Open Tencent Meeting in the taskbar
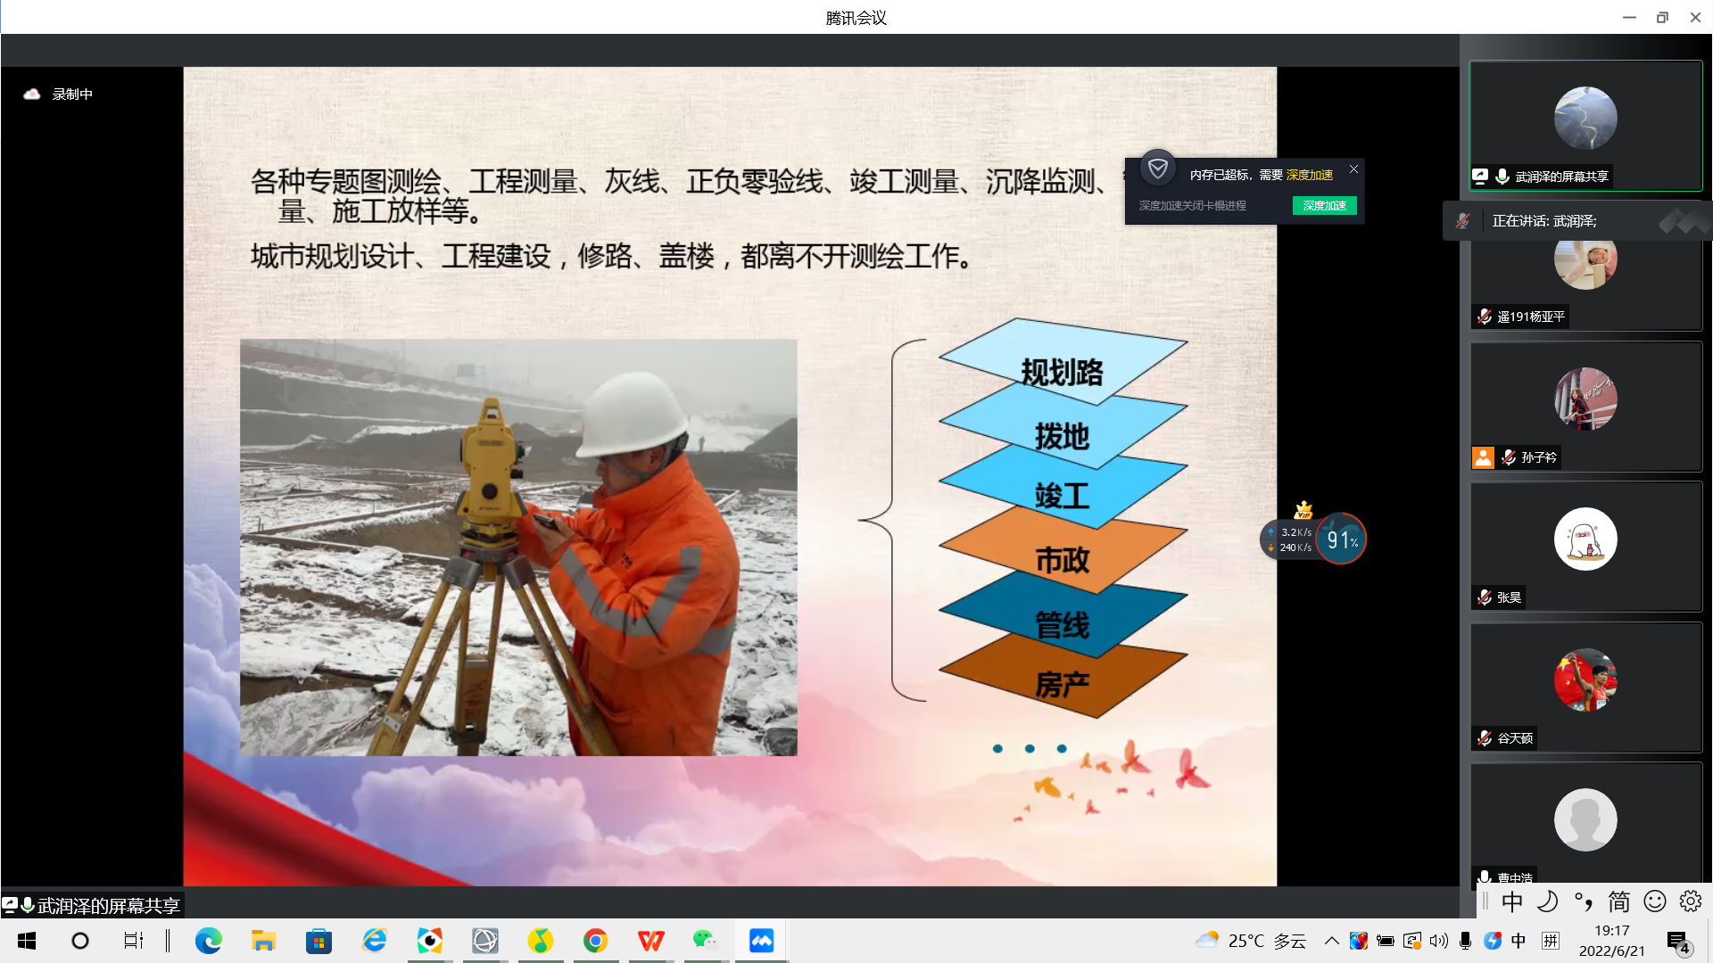This screenshot has height=963, width=1713. tap(761, 941)
